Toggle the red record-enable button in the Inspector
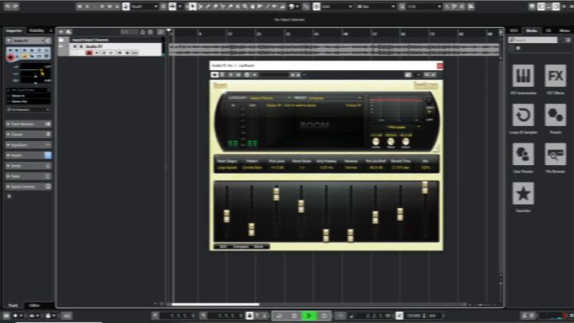Screen dimensions: 574x323 pos(10,57)
